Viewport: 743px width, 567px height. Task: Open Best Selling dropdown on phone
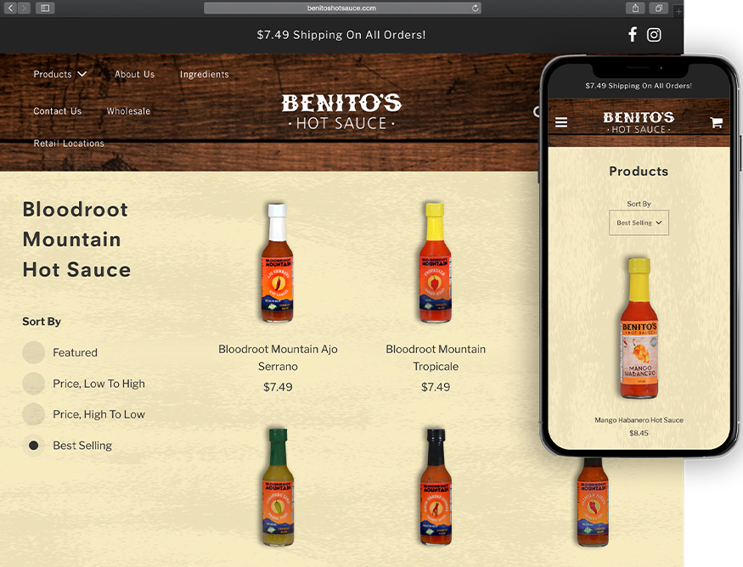coord(639,222)
